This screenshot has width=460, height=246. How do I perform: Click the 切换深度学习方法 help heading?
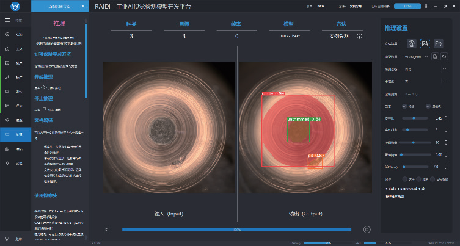click(53, 54)
